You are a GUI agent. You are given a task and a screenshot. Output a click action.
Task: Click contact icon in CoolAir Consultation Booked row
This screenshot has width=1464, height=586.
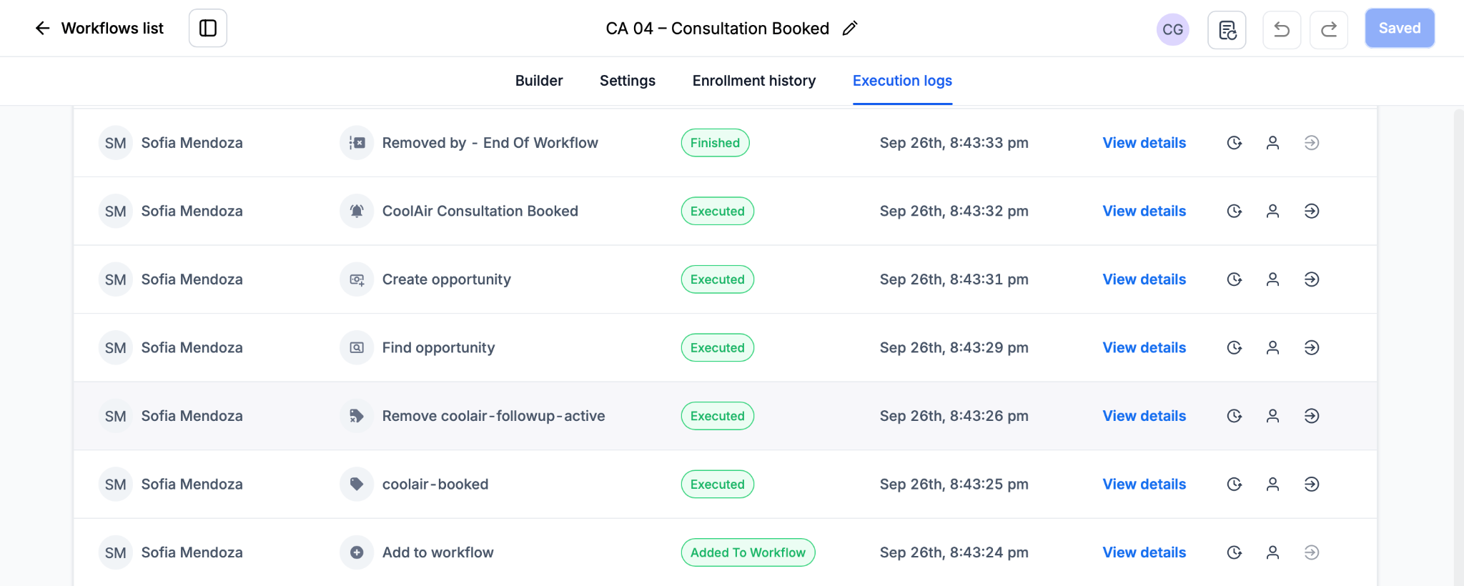(x=1272, y=211)
